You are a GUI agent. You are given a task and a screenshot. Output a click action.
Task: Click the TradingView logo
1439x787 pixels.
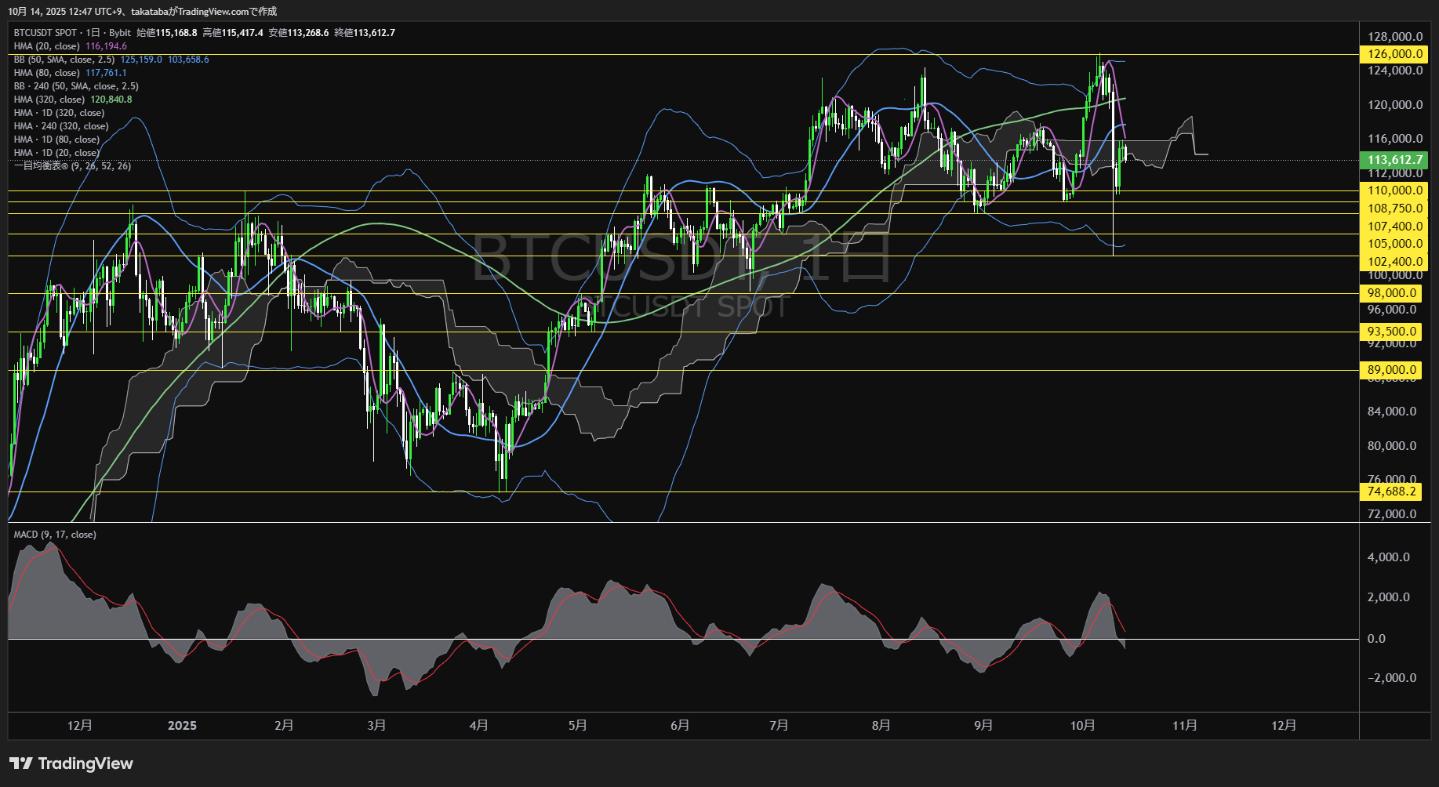[x=71, y=763]
